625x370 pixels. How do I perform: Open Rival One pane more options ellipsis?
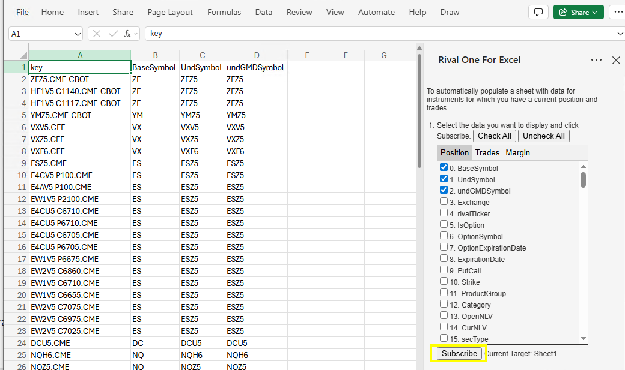click(x=596, y=60)
